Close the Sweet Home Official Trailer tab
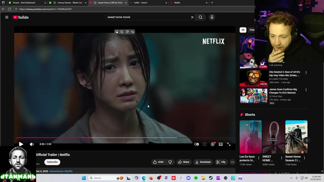Viewport: 324px width, 182px height. coord(126,3)
